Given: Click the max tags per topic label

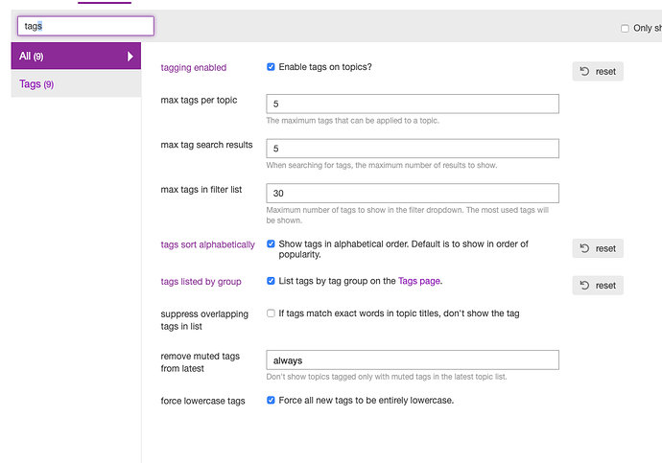Looking at the screenshot, I should (199, 100).
